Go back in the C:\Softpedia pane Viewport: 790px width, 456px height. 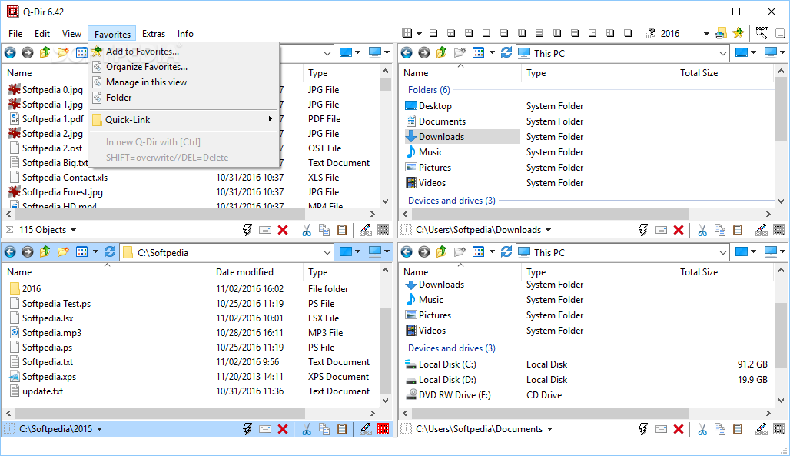click(10, 252)
